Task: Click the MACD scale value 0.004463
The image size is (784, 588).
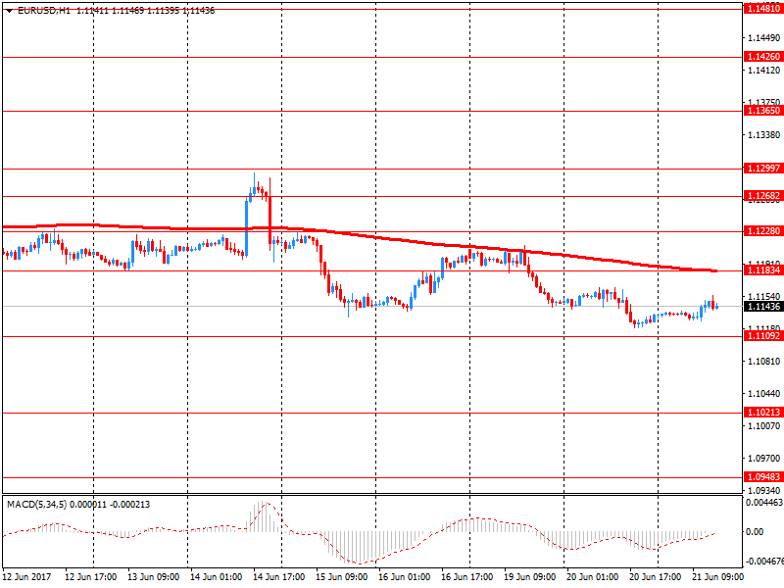Action: [x=764, y=503]
